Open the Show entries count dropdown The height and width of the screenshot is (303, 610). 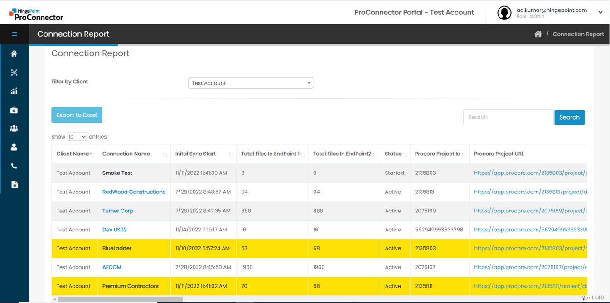77,137
